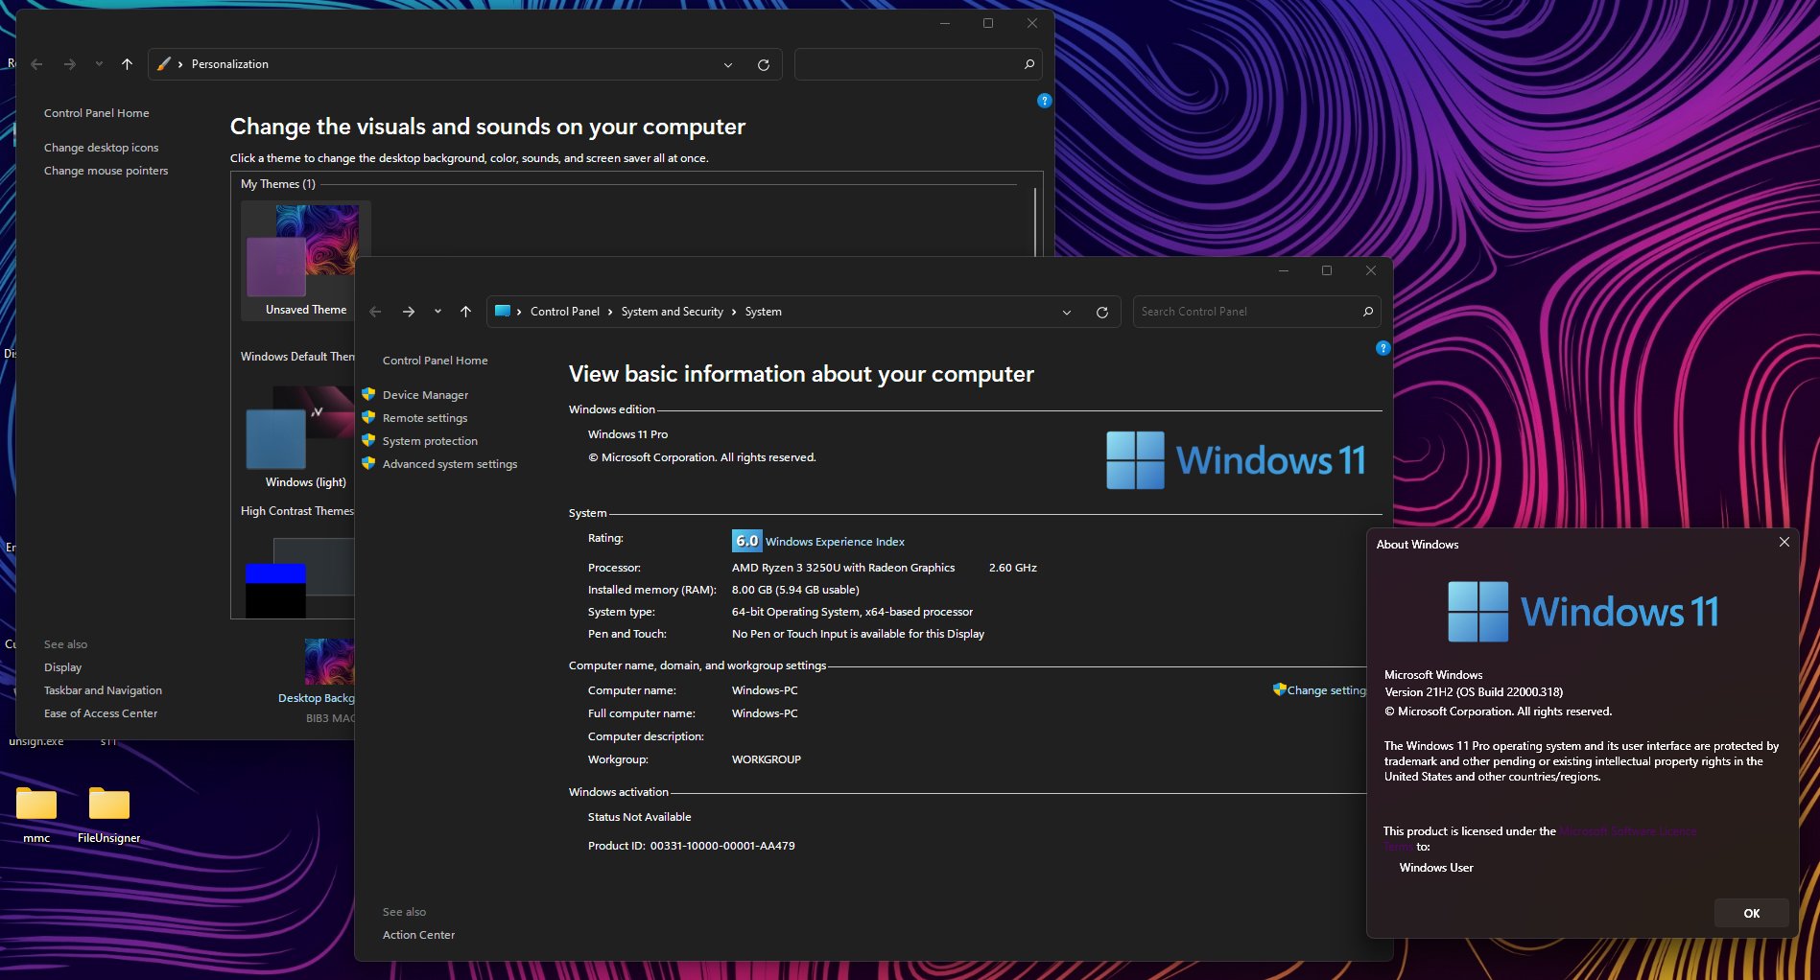Refresh the Personalization window

tap(764, 65)
